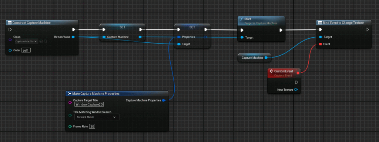Select the Bind Event to Change Texture title

(343, 22)
